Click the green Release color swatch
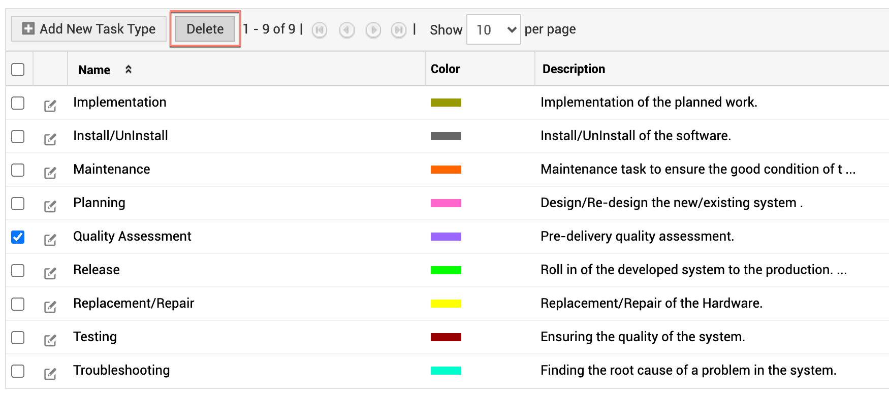Image resolution: width=889 pixels, height=395 pixels. [446, 270]
